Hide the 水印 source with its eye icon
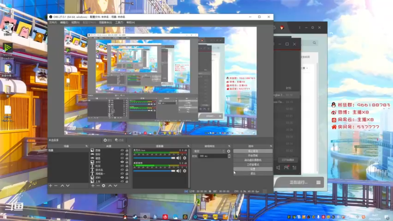 click(122, 162)
